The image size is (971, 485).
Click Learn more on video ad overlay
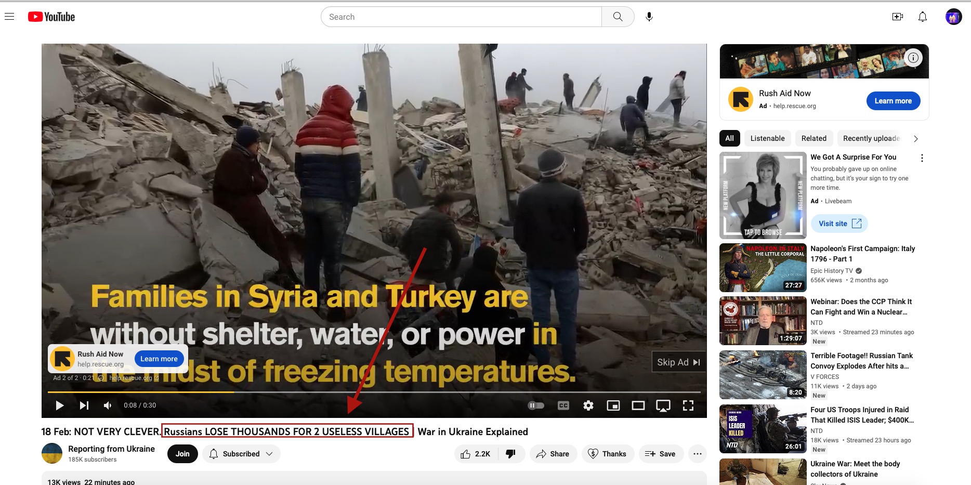(159, 359)
